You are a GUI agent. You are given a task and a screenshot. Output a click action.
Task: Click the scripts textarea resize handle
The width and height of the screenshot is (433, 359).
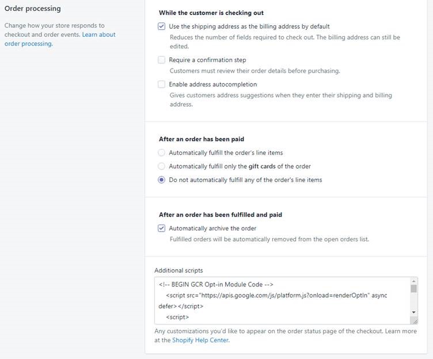[414, 320]
